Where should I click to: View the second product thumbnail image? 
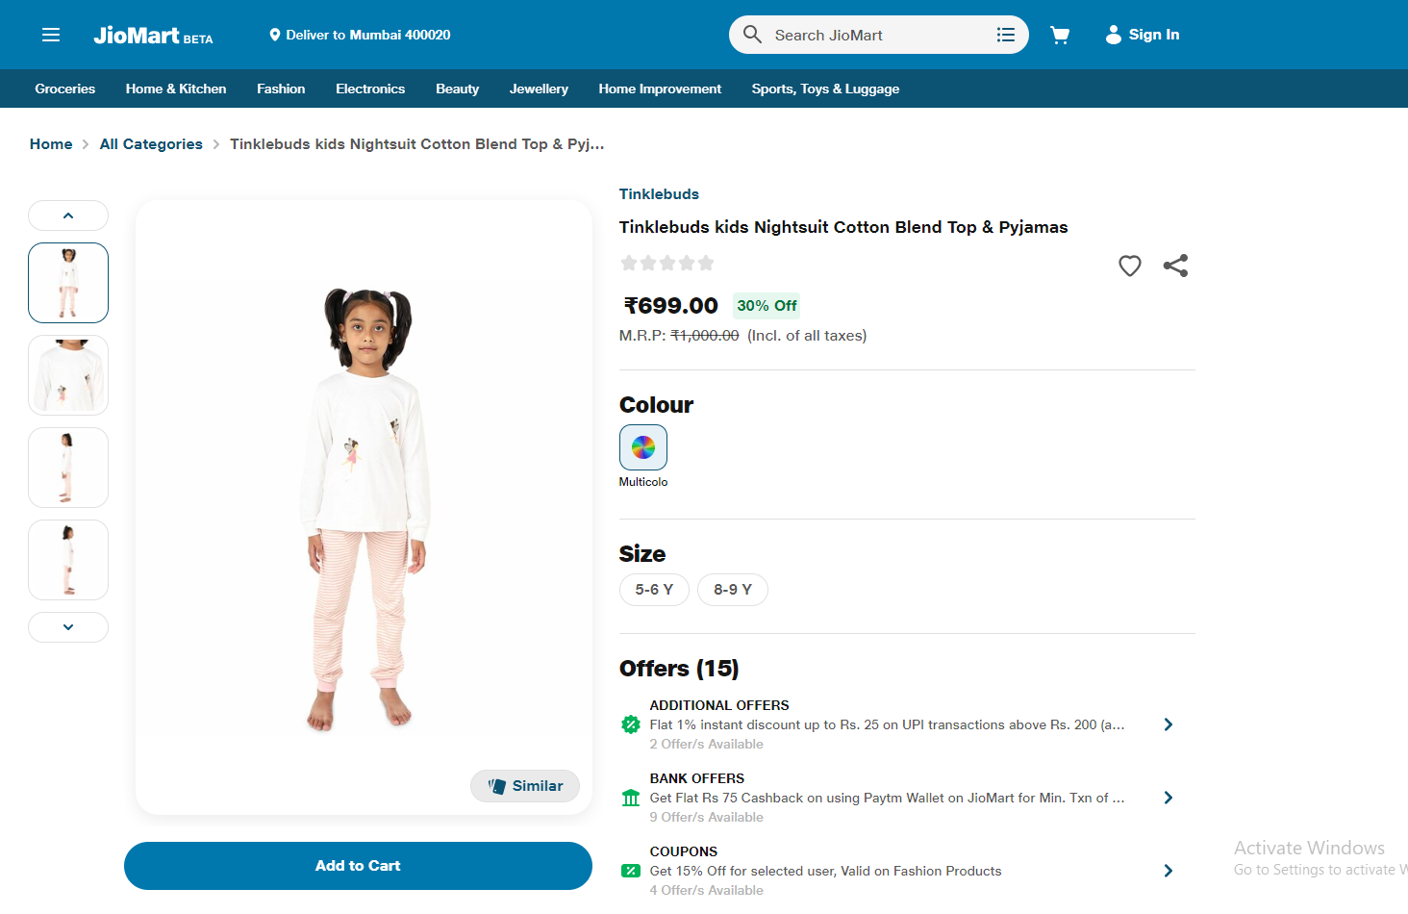[68, 375]
